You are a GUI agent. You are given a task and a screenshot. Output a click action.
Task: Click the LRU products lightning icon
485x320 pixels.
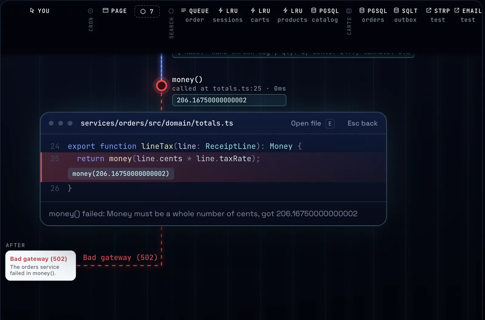pyautogui.click(x=285, y=10)
